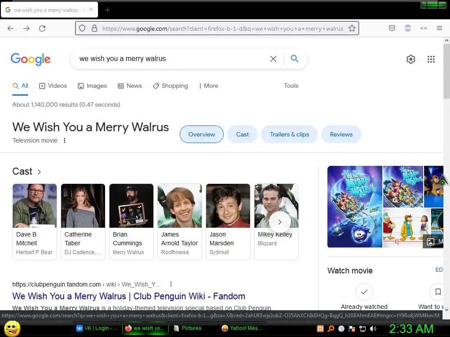Open the tracking protection shield icon

(82, 29)
